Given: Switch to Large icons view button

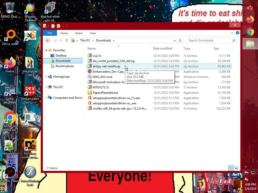Looking at the screenshot, I should coord(237,168).
